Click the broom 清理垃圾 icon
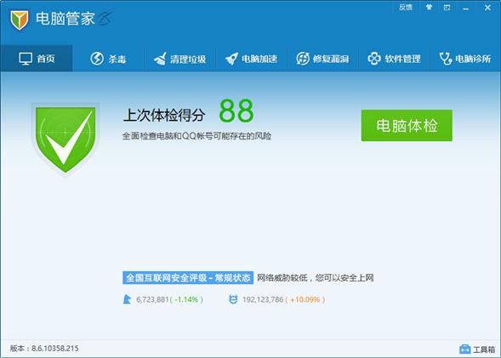Screen dimensions: 501x358 (x=160, y=59)
